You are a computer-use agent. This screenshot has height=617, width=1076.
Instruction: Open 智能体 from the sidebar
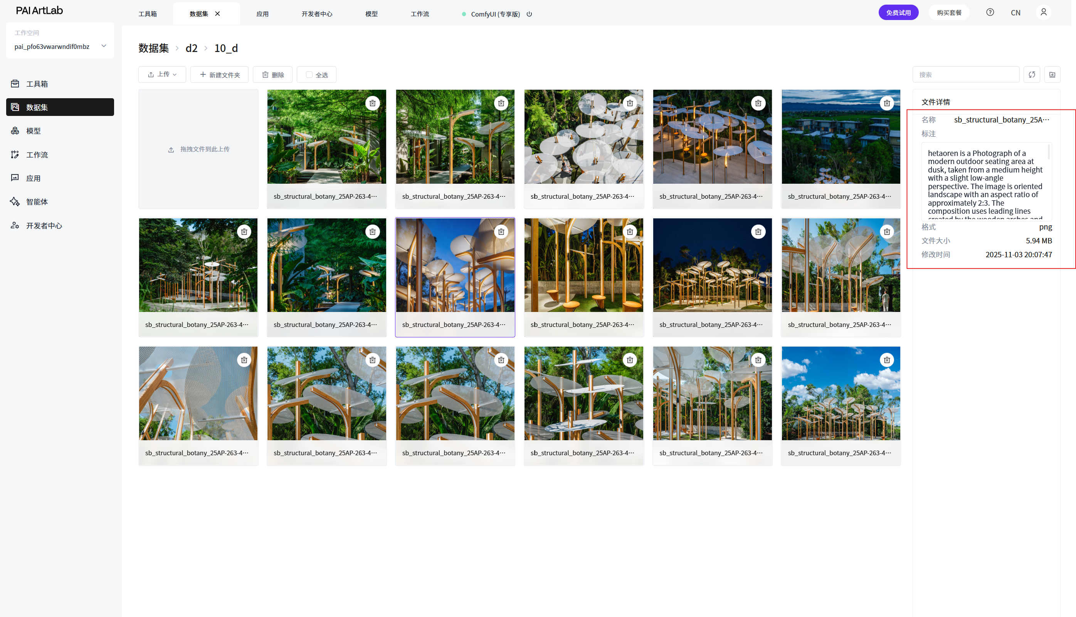[x=37, y=202]
